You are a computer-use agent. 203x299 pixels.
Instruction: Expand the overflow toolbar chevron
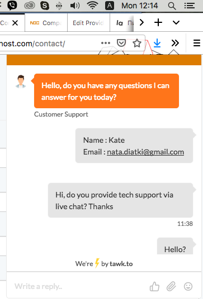click(x=175, y=43)
